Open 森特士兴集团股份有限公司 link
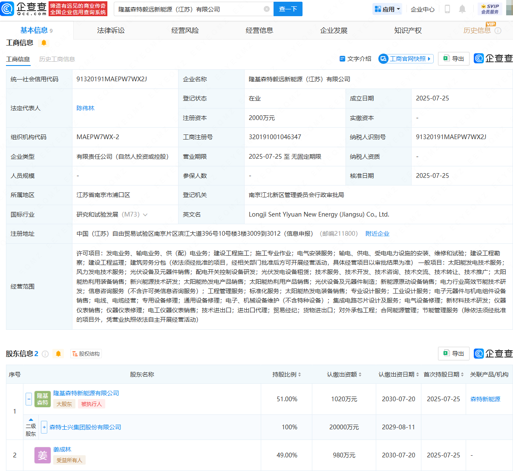 click(x=85, y=427)
